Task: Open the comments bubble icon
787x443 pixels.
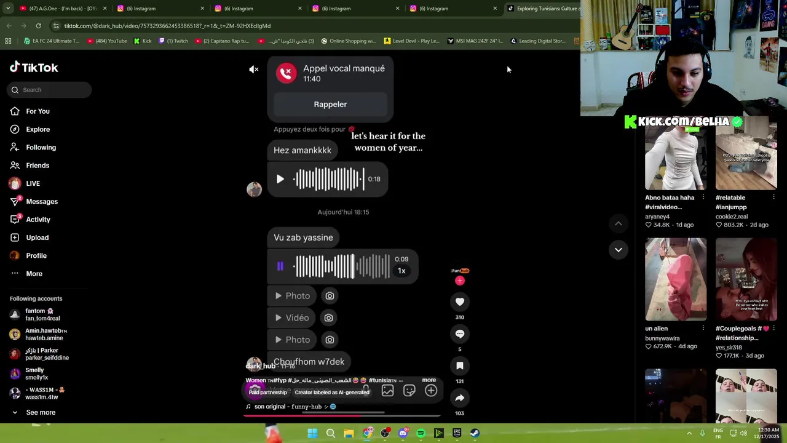Action: [459, 333]
